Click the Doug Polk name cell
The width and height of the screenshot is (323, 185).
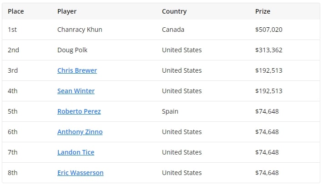(x=73, y=50)
